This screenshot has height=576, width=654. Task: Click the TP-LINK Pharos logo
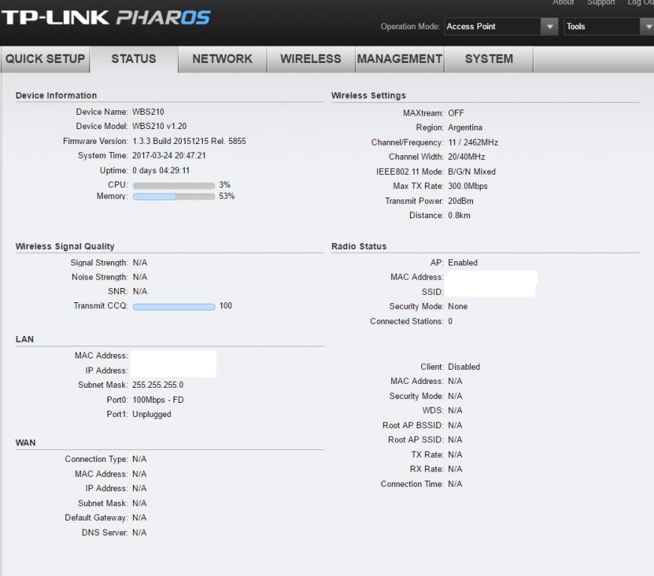[x=105, y=17]
